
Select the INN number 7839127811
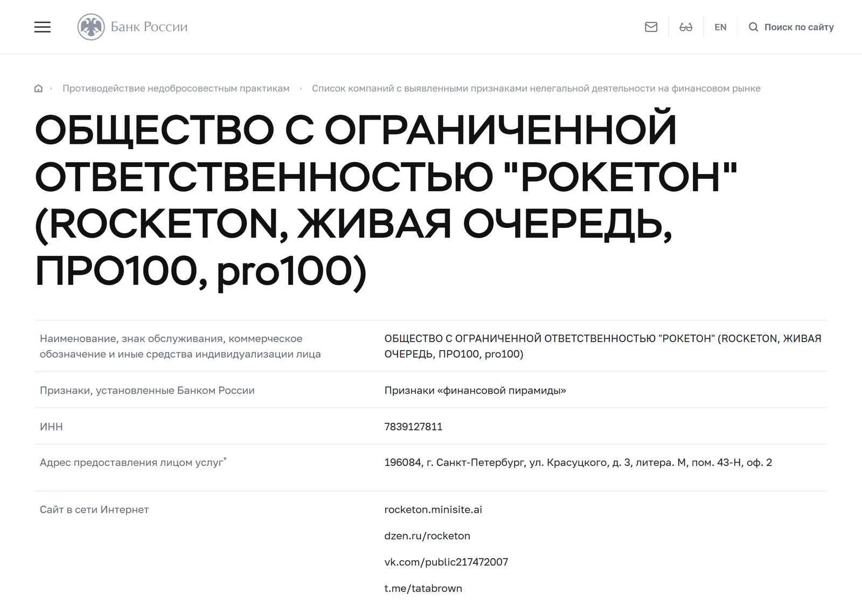pyautogui.click(x=413, y=427)
